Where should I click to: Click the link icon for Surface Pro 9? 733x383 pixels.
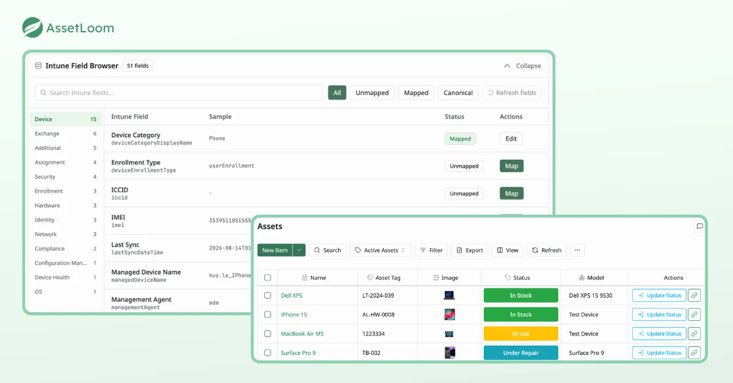[694, 353]
